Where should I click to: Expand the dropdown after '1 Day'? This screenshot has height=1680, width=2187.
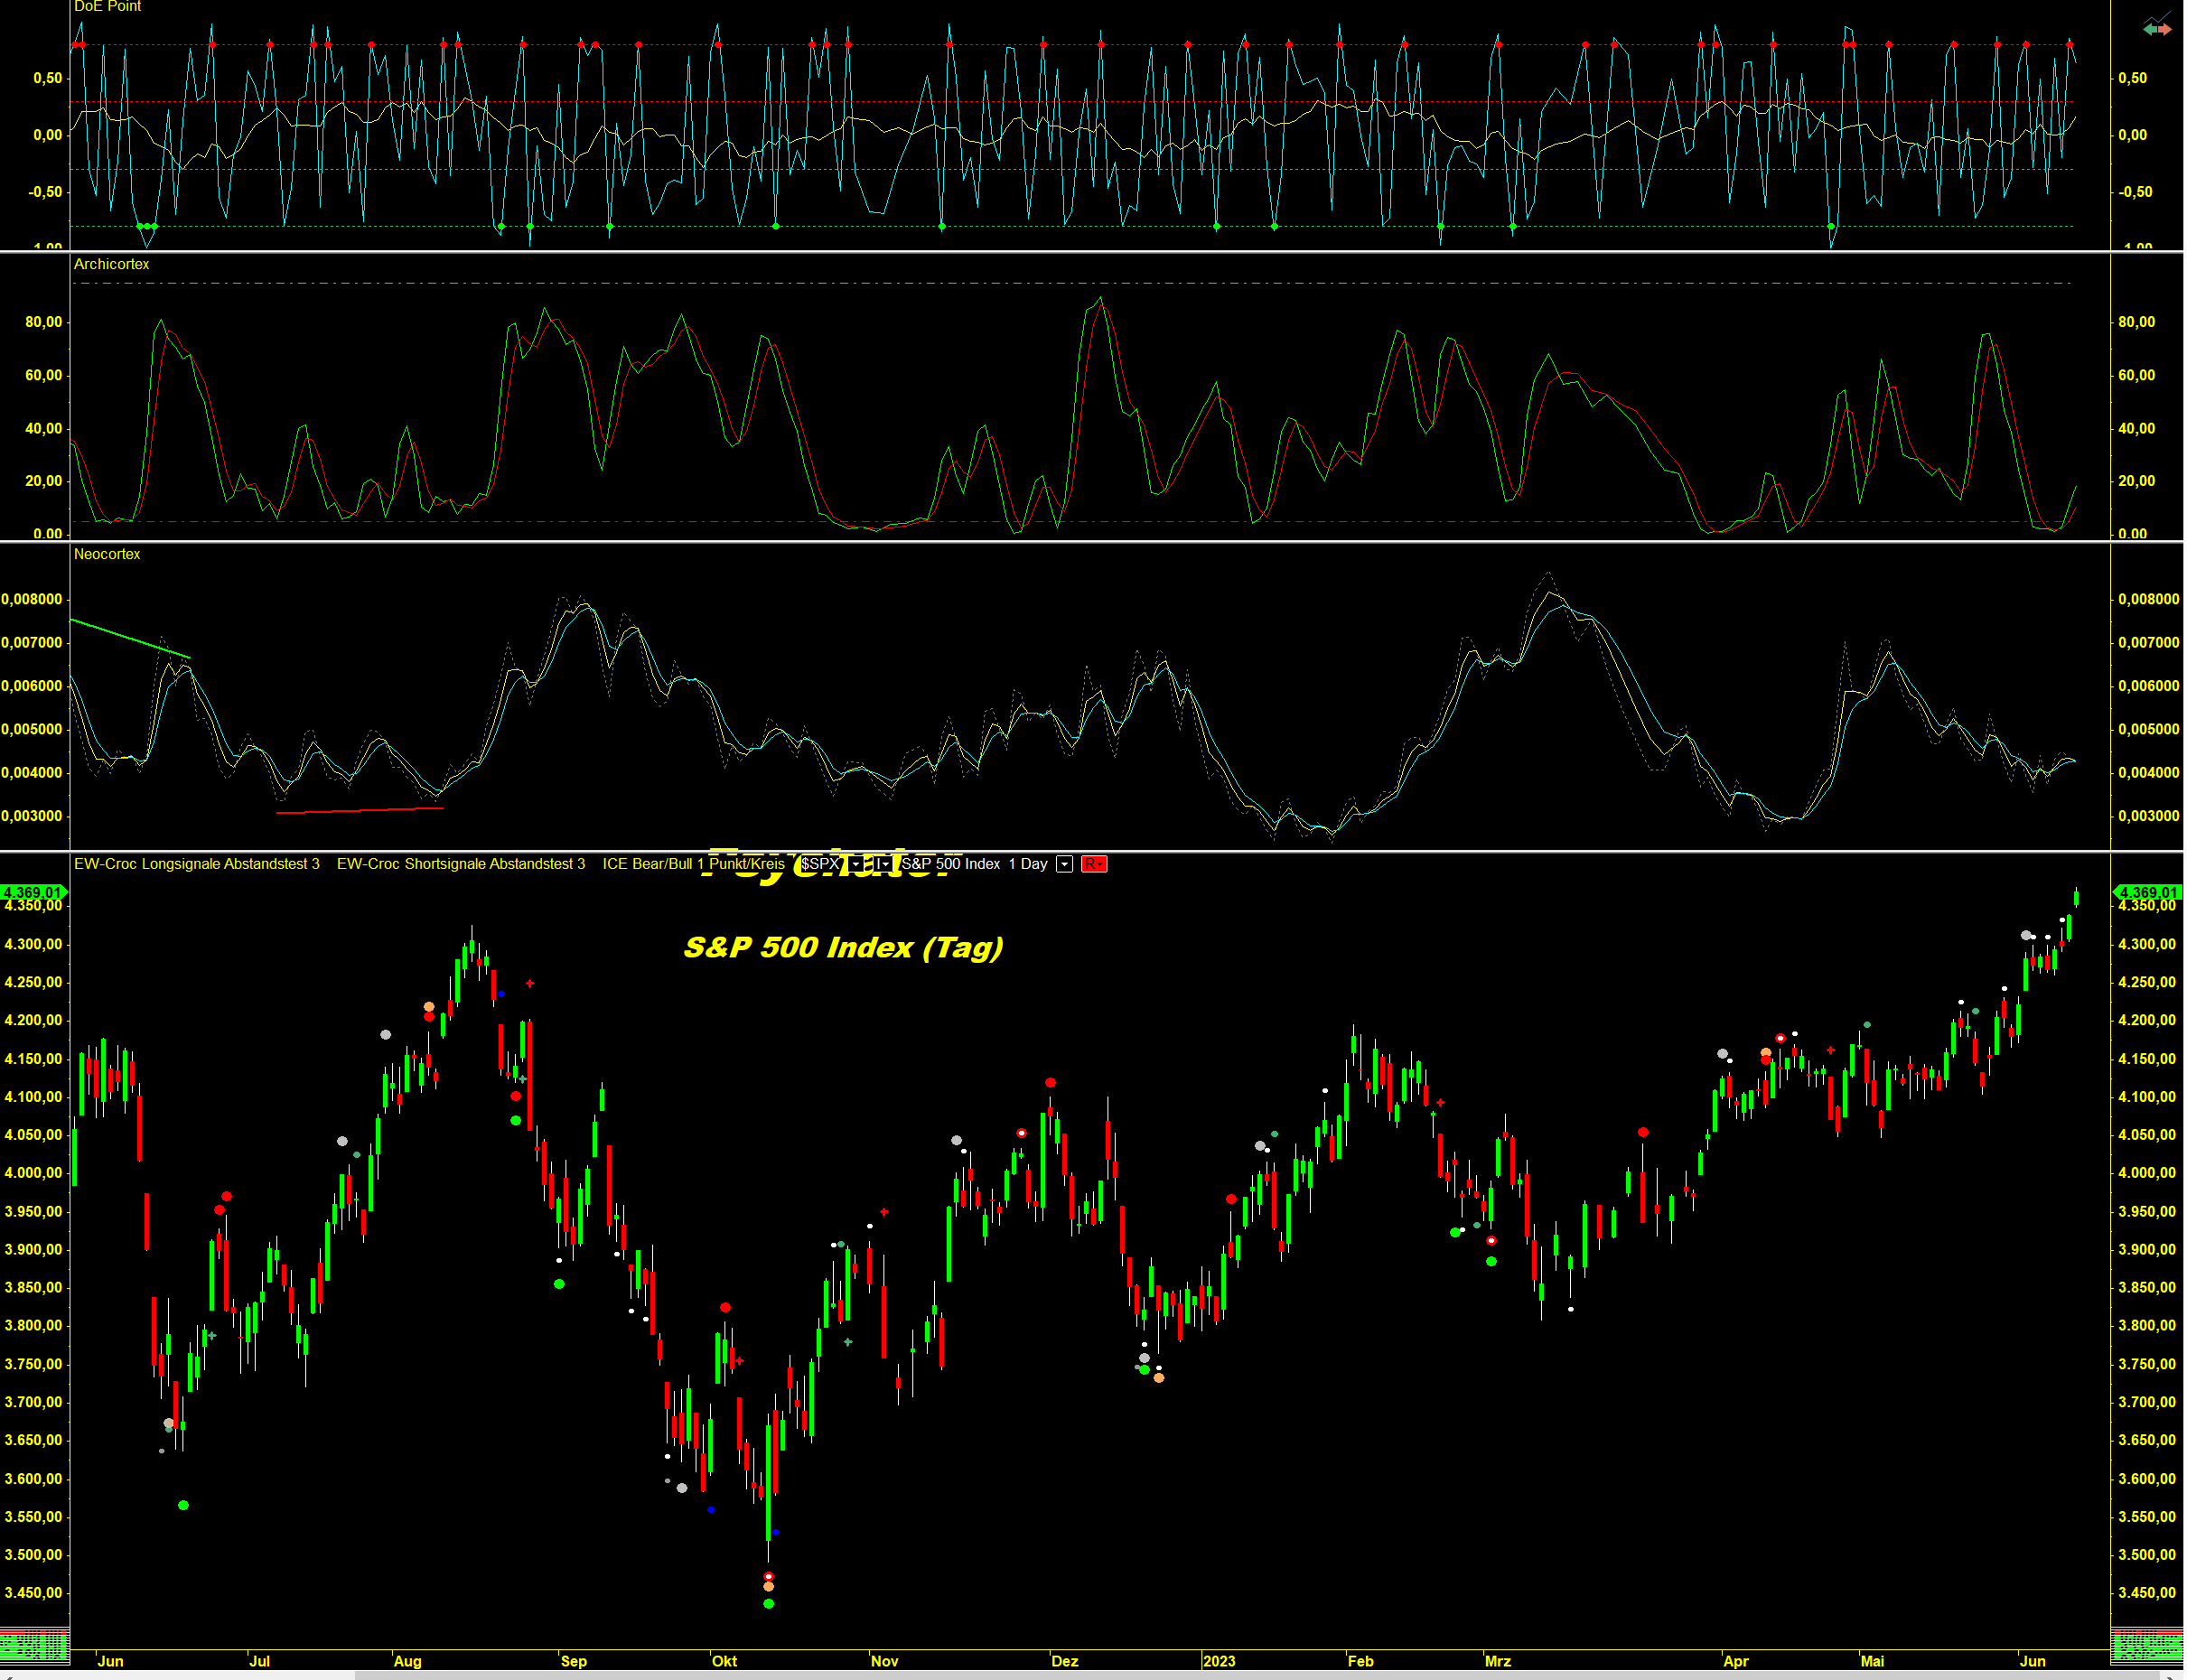point(1064,864)
